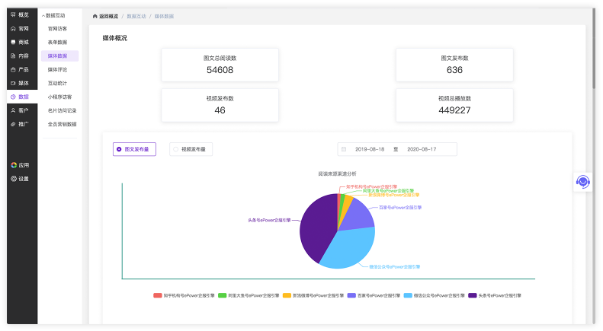Screen dimensions: 603x331
Task: Open the floating customer support headset icon
Action: (x=583, y=182)
